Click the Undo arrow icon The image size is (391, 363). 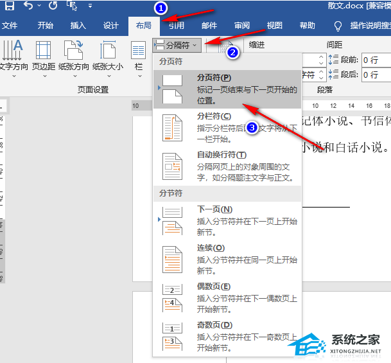28,6
